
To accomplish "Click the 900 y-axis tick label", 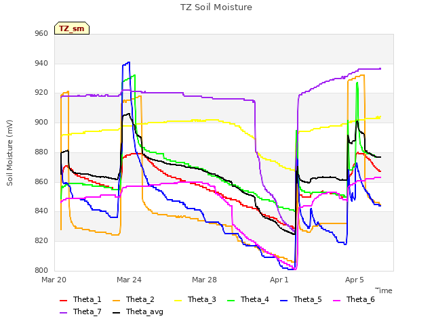I will (x=41, y=123).
